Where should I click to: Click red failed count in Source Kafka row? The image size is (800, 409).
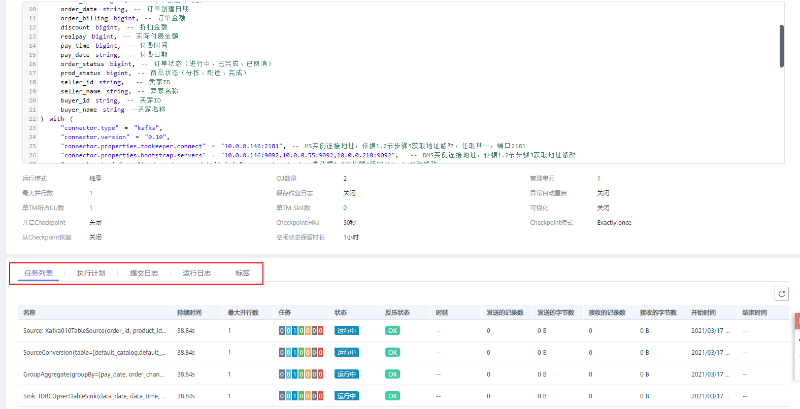[x=320, y=331]
